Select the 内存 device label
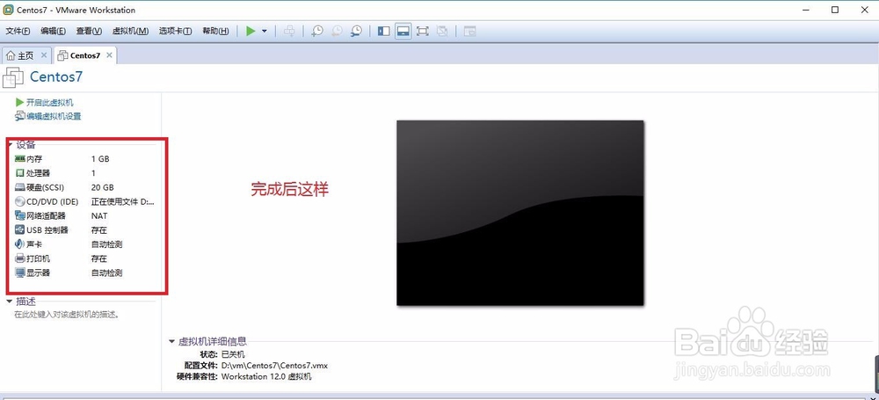Image resolution: width=879 pixels, height=400 pixels. point(34,159)
